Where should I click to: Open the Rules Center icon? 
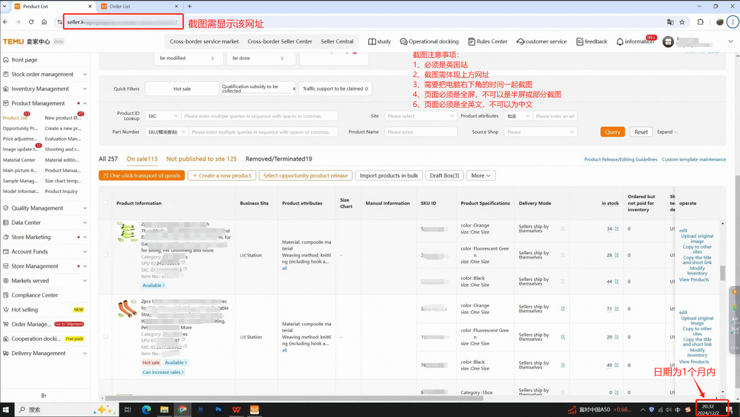472,41
